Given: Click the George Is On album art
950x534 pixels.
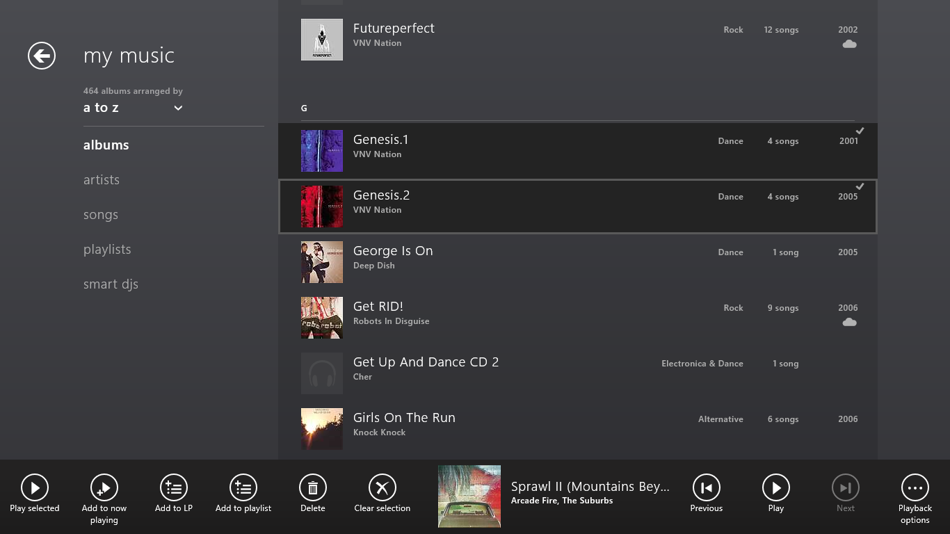Looking at the screenshot, I should click(322, 262).
